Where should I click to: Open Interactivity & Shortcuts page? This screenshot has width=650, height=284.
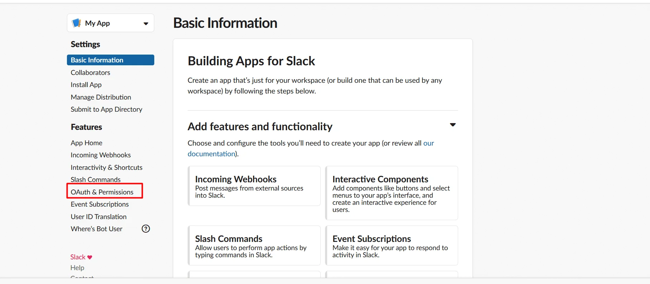pyautogui.click(x=106, y=167)
